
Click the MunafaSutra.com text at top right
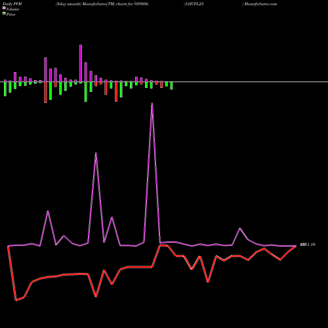coord(260,4)
